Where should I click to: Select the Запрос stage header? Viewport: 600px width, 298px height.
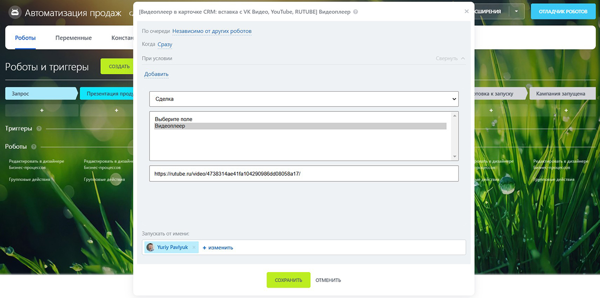(x=41, y=94)
